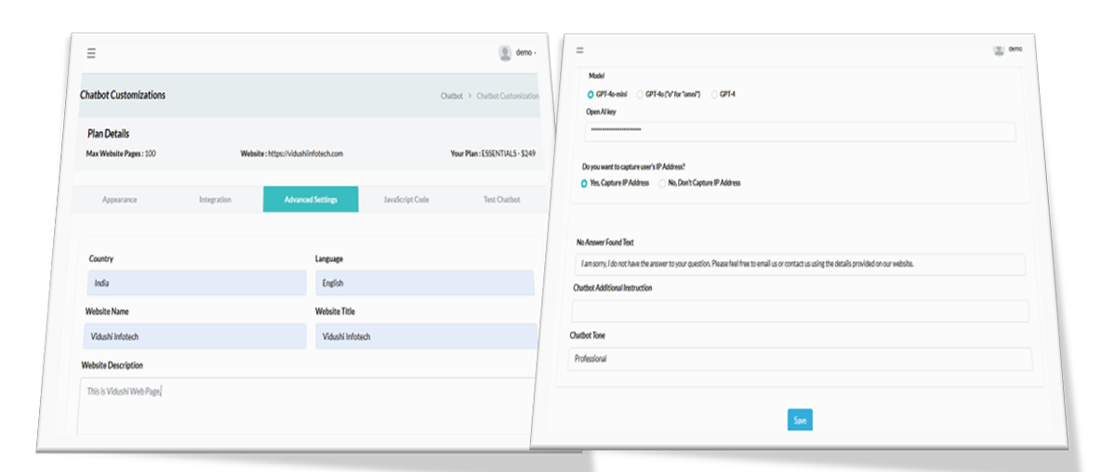Click the user avatar in the Model settings panel

point(999,49)
